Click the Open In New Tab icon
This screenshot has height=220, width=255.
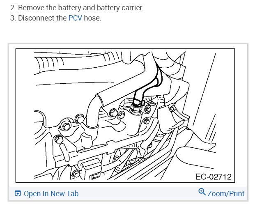click(18, 193)
